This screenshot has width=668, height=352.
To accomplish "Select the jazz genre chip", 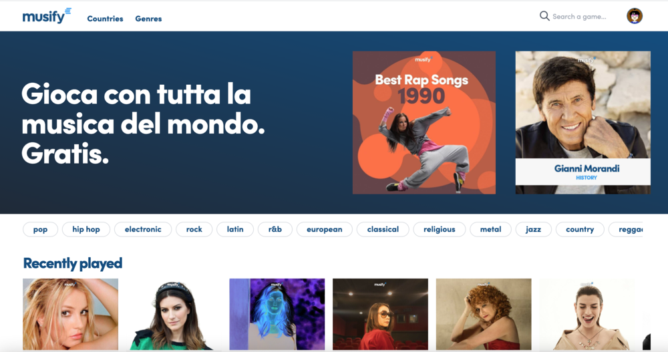I will pyautogui.click(x=533, y=229).
